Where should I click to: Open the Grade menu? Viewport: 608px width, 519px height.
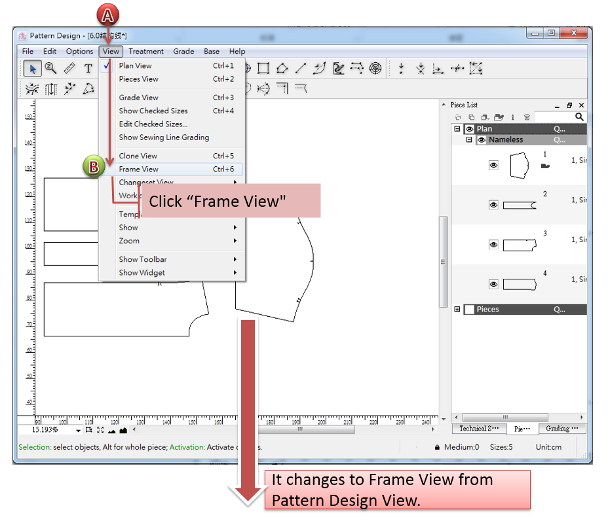point(183,52)
